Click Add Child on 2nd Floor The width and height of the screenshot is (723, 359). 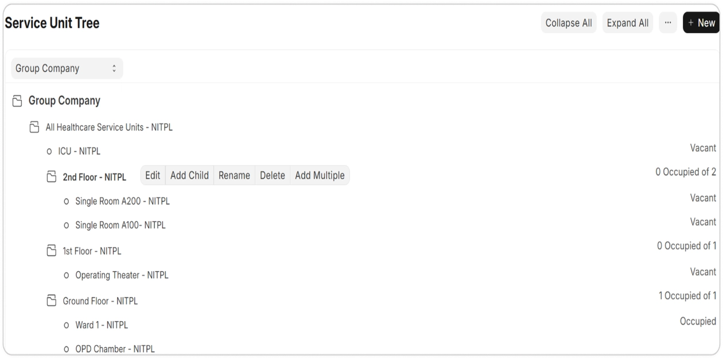[189, 175]
